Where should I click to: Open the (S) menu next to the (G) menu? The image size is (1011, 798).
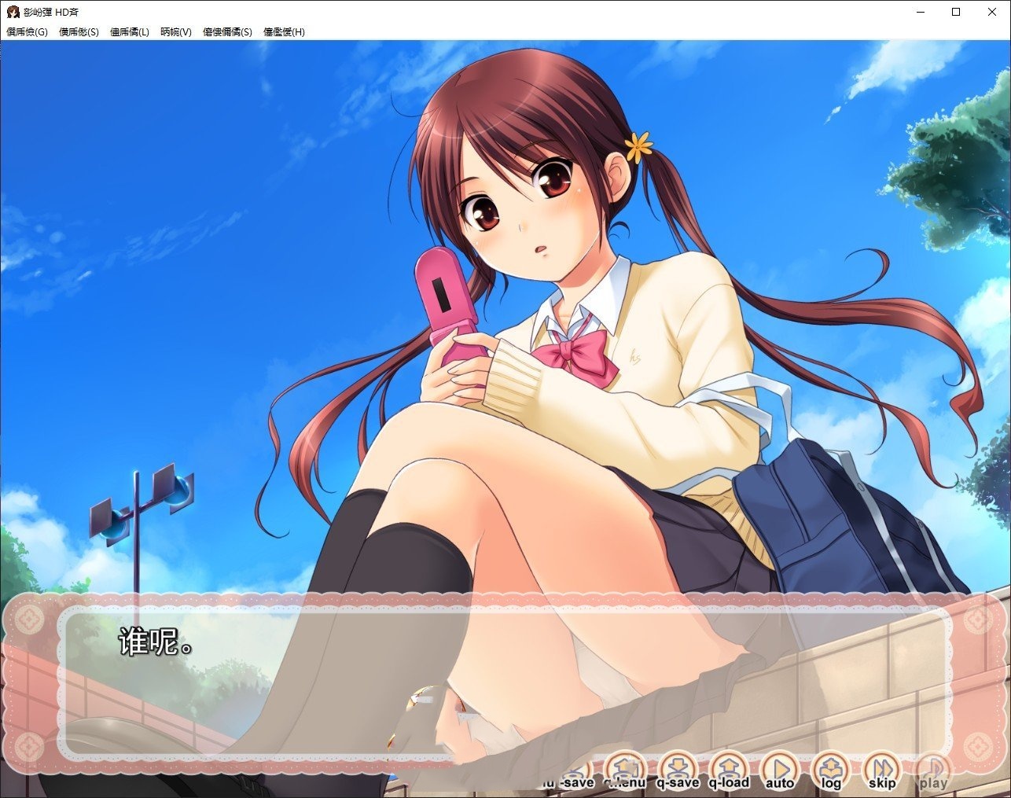(79, 32)
